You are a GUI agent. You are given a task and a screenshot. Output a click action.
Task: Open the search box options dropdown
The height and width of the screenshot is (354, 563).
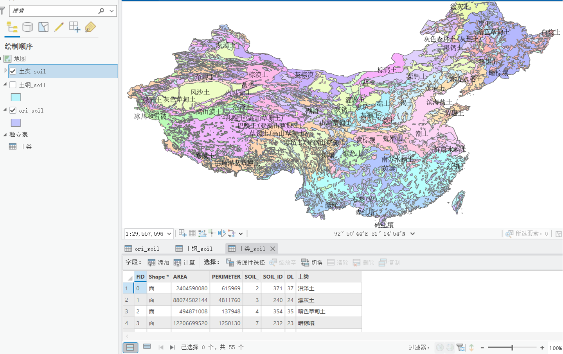pyautogui.click(x=112, y=11)
